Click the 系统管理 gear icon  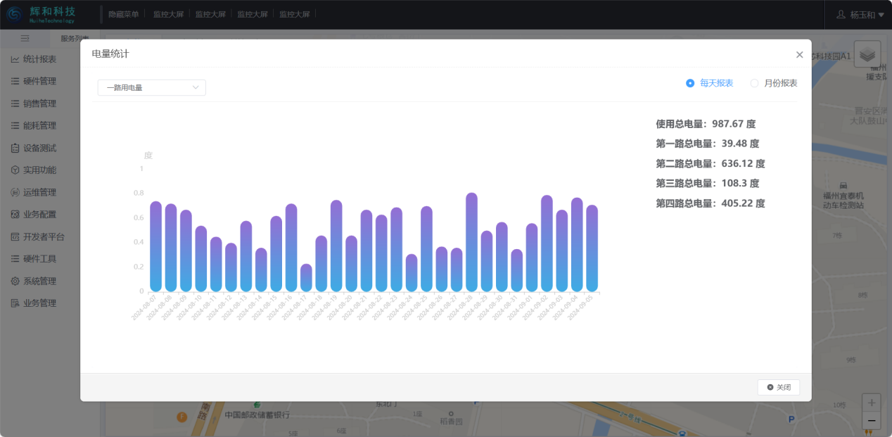point(15,281)
